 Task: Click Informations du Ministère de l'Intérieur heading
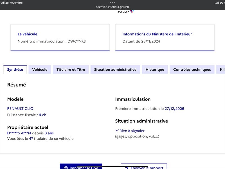click(157, 34)
